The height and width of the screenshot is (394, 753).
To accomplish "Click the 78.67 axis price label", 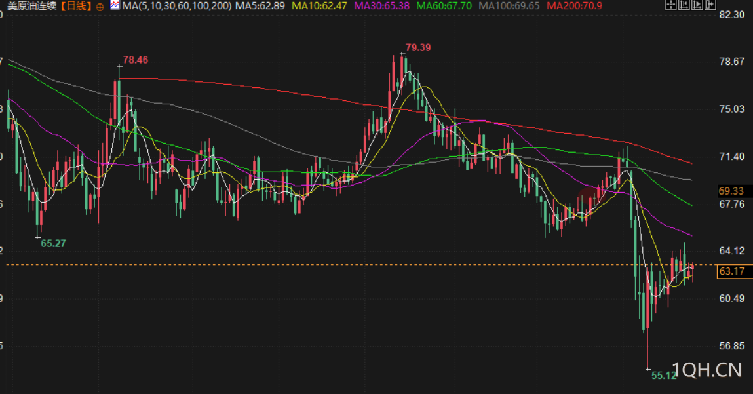I will 732,62.
